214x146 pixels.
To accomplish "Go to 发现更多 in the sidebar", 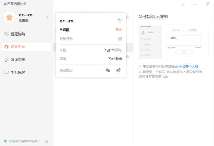I will 18,59.
